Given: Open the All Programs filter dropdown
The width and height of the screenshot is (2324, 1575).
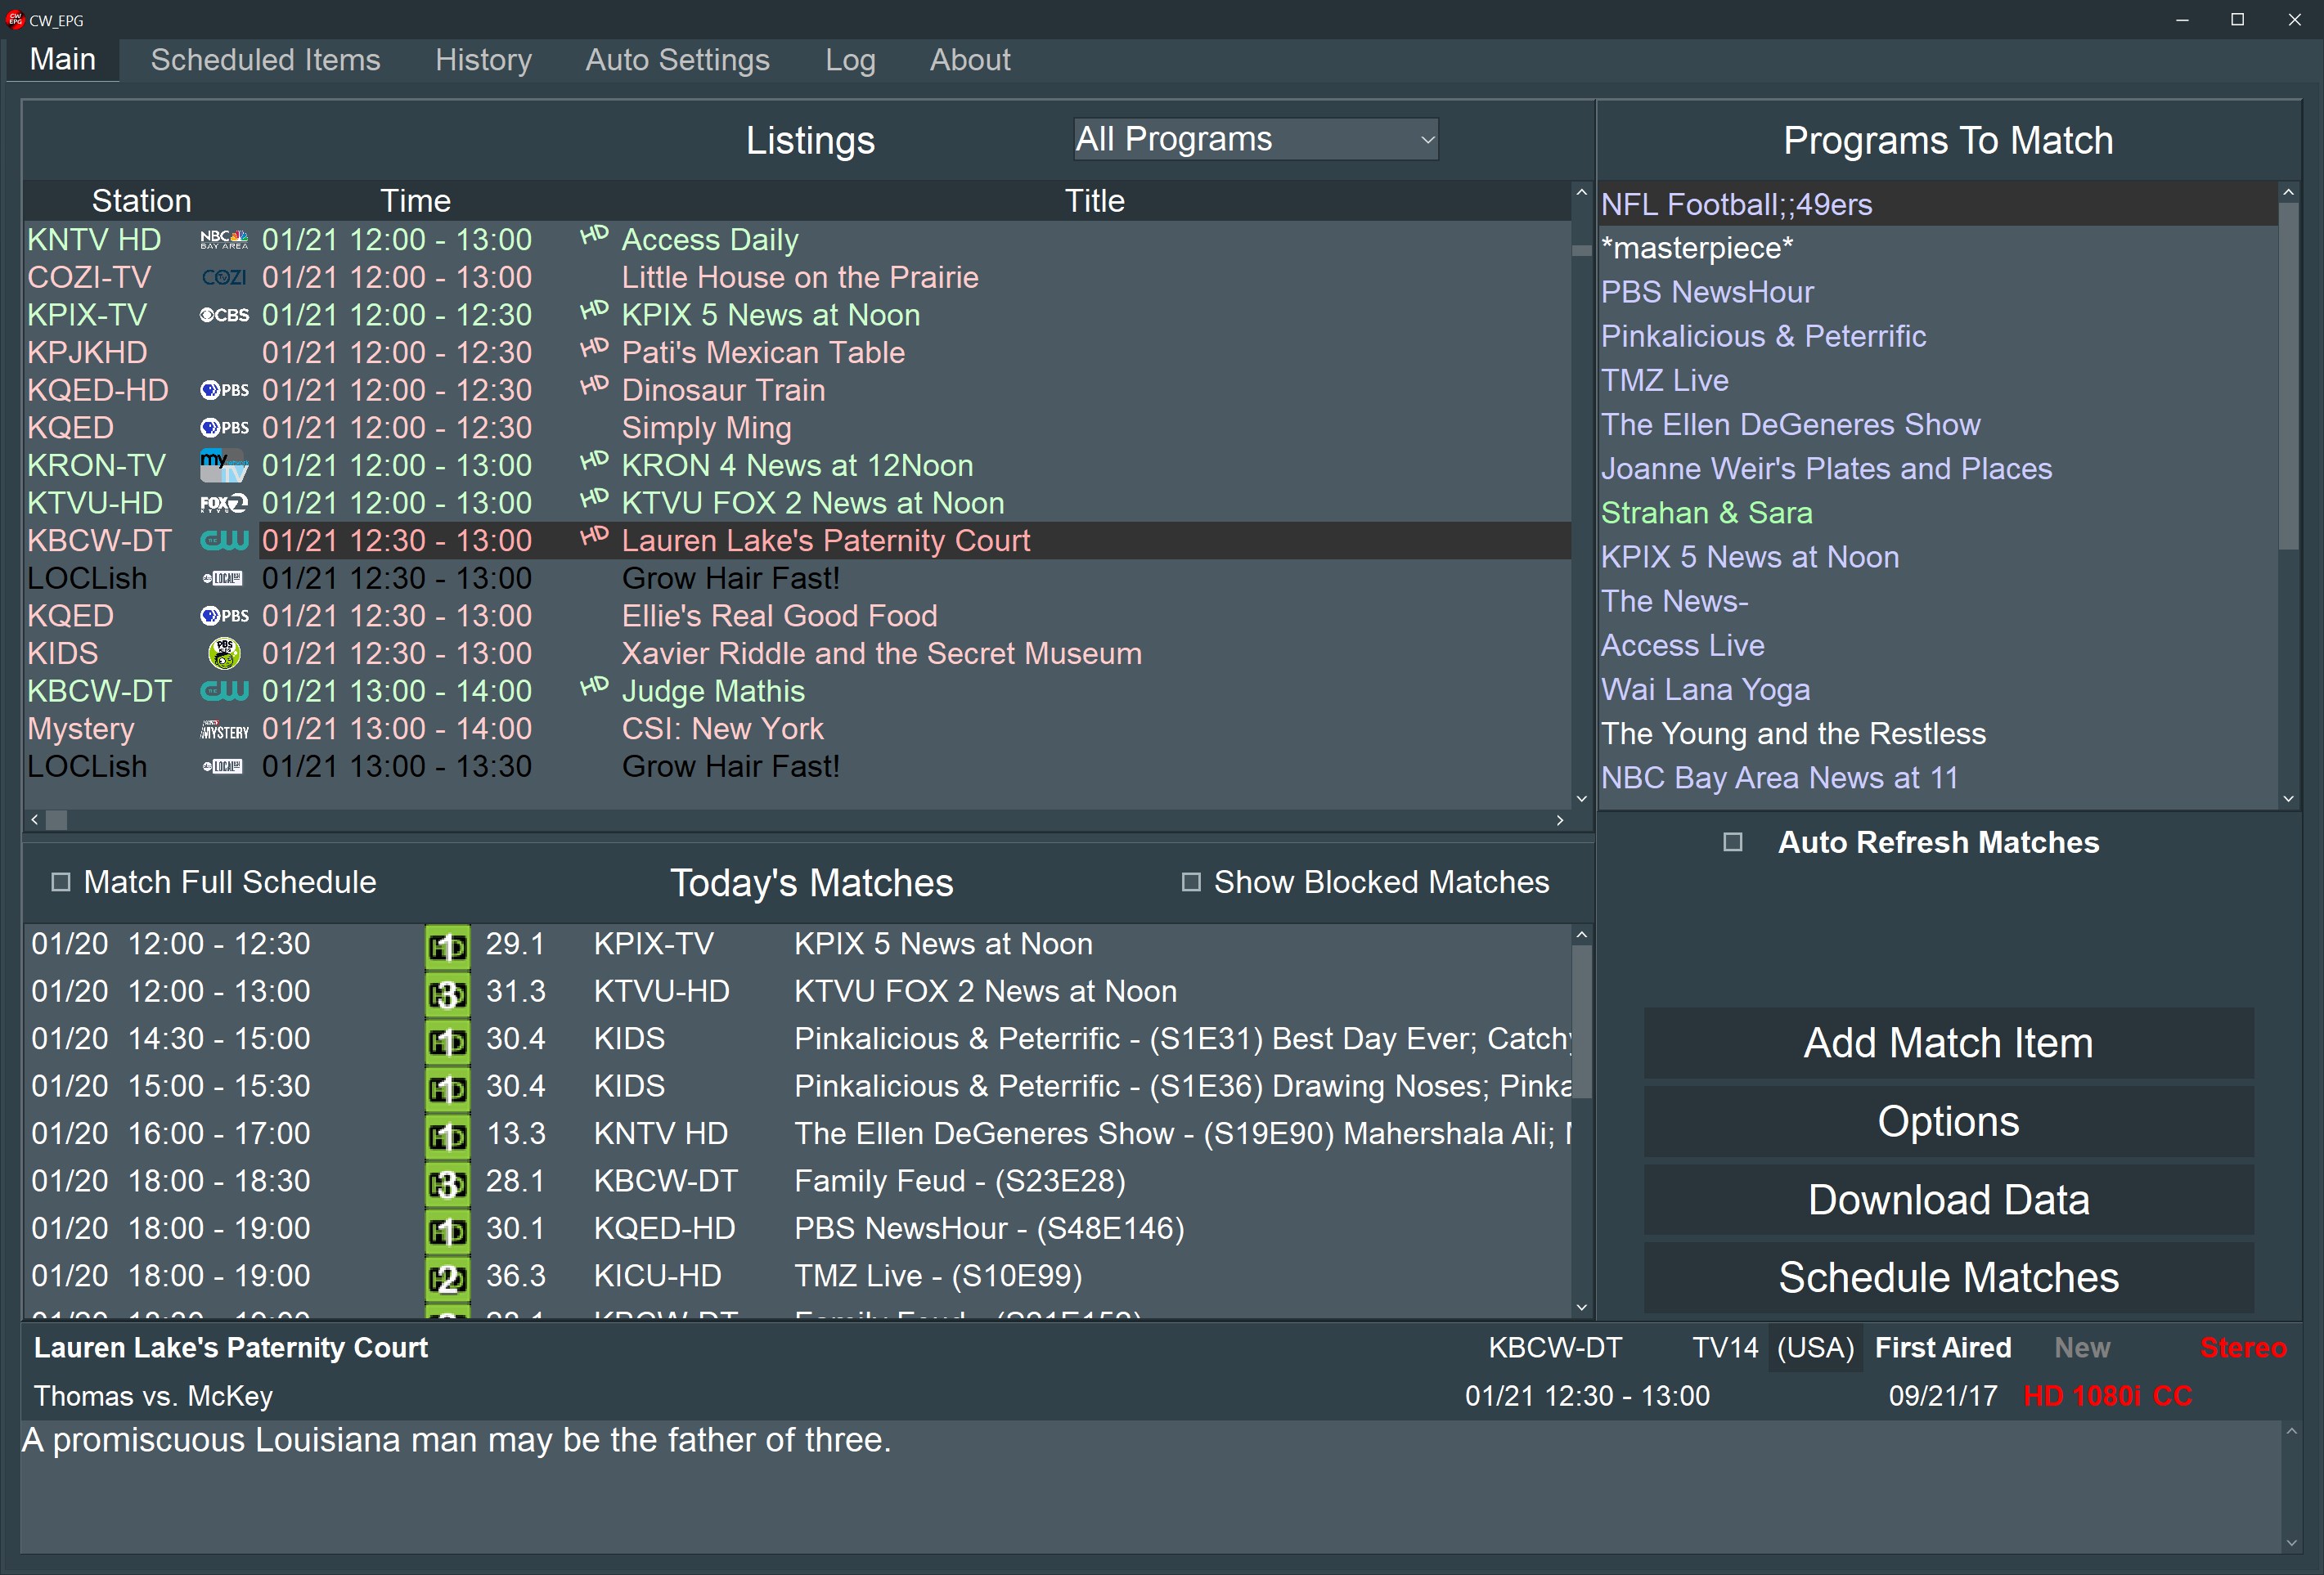Looking at the screenshot, I should pos(1255,140).
